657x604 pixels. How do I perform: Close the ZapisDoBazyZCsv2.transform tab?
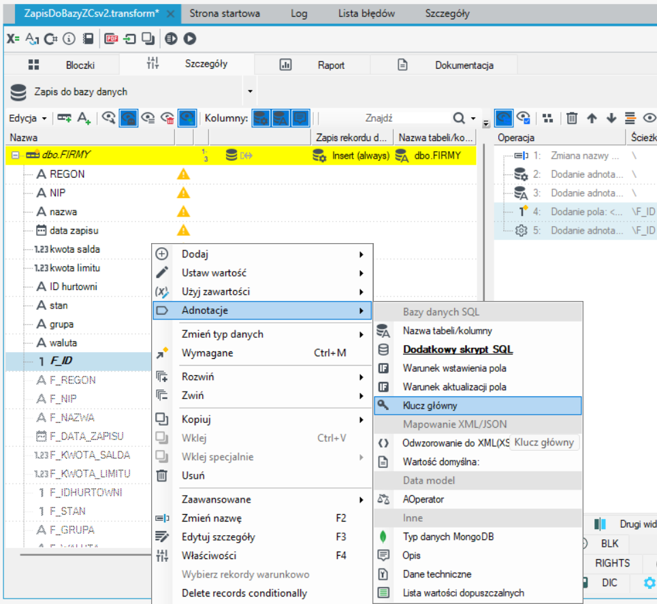[x=171, y=14]
